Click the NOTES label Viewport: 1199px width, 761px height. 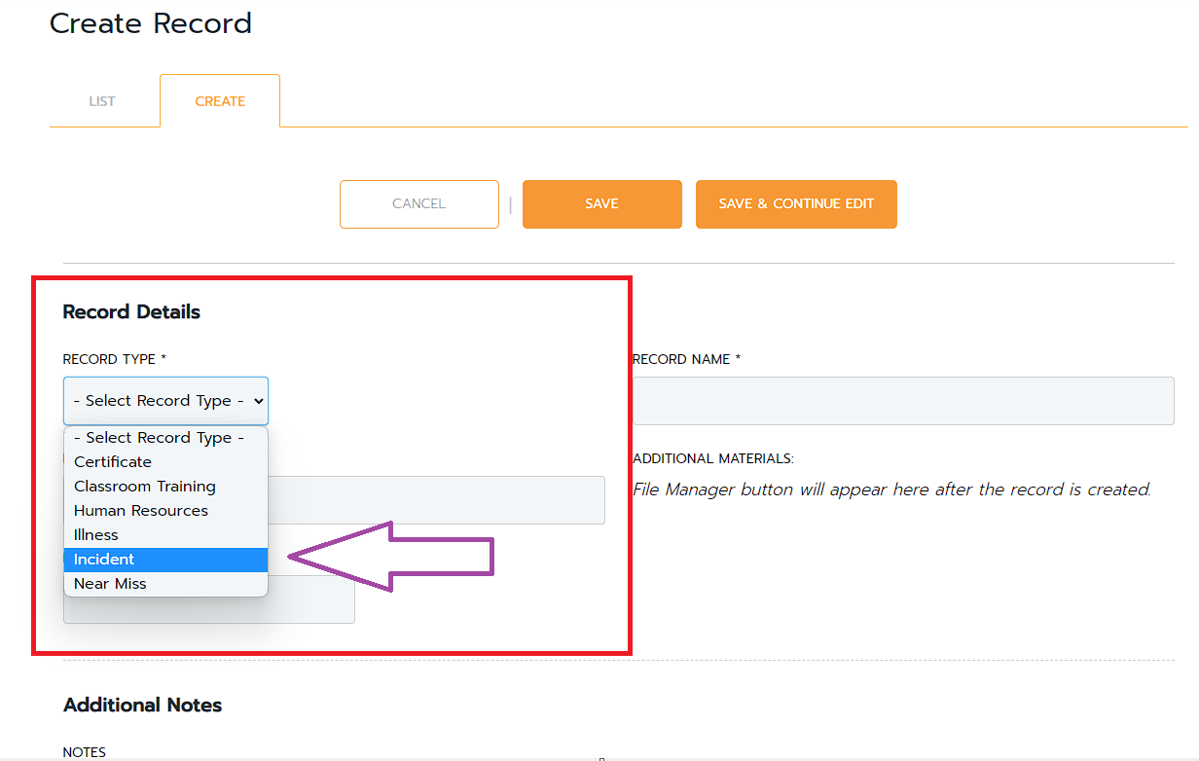85,752
